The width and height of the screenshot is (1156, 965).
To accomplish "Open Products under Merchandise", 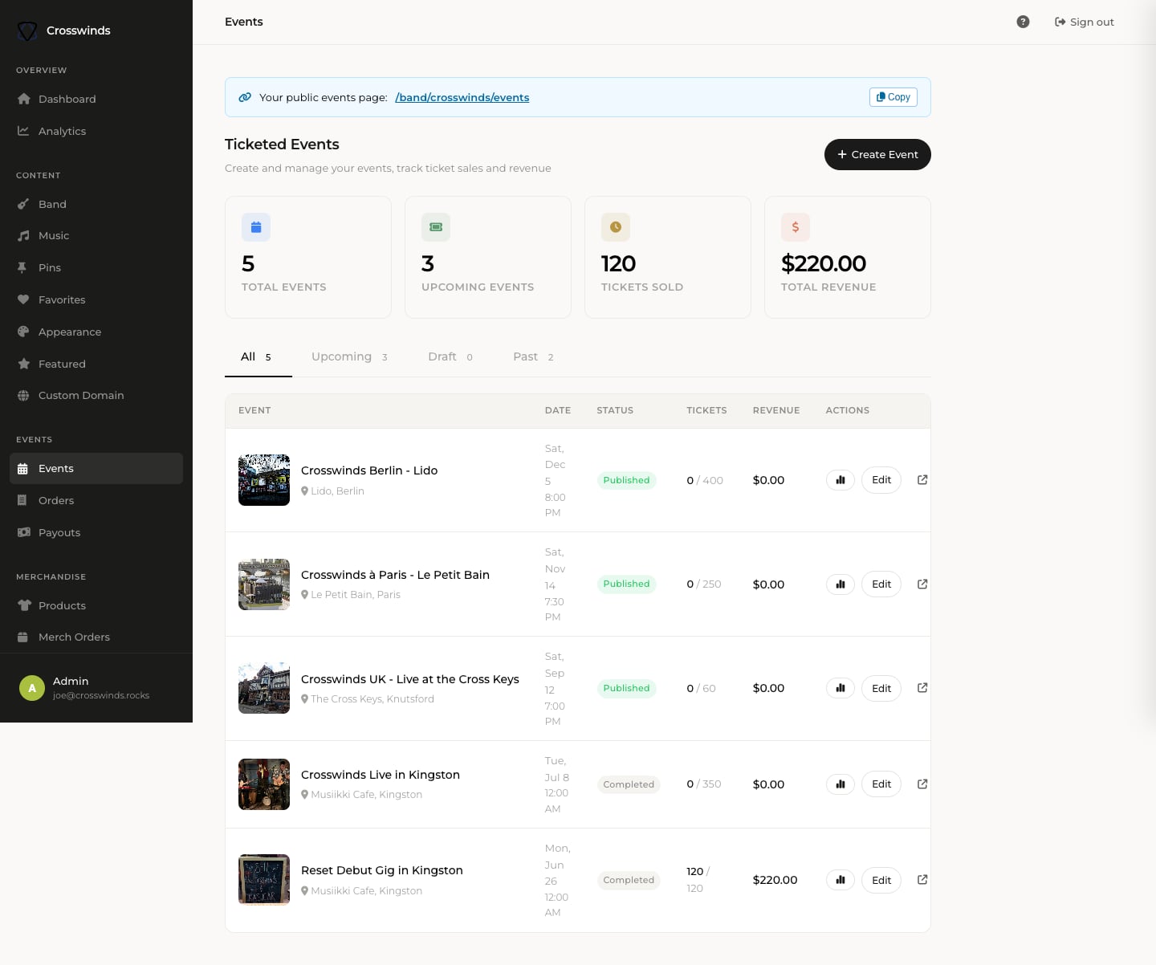I will (96, 605).
